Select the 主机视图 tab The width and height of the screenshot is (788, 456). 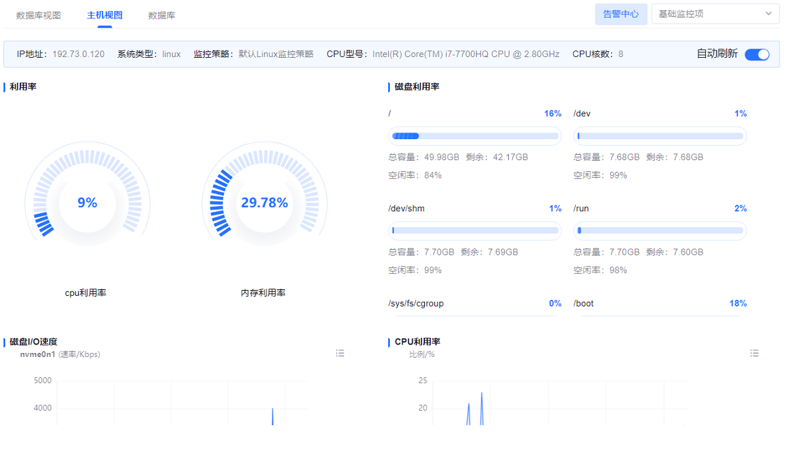(104, 15)
